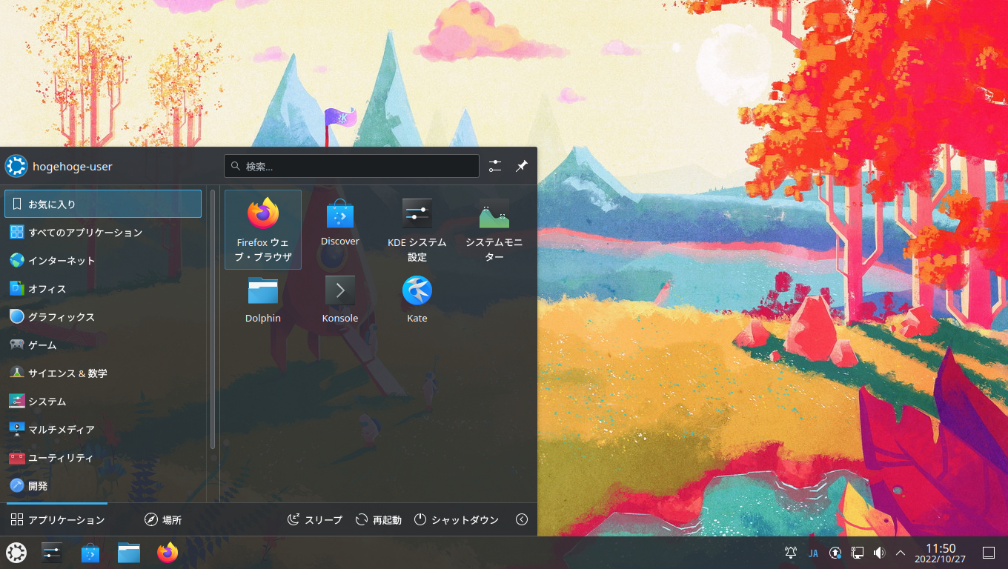The image size is (1008, 569).
Task: Launch Konsole terminal from favorites
Action: click(340, 299)
